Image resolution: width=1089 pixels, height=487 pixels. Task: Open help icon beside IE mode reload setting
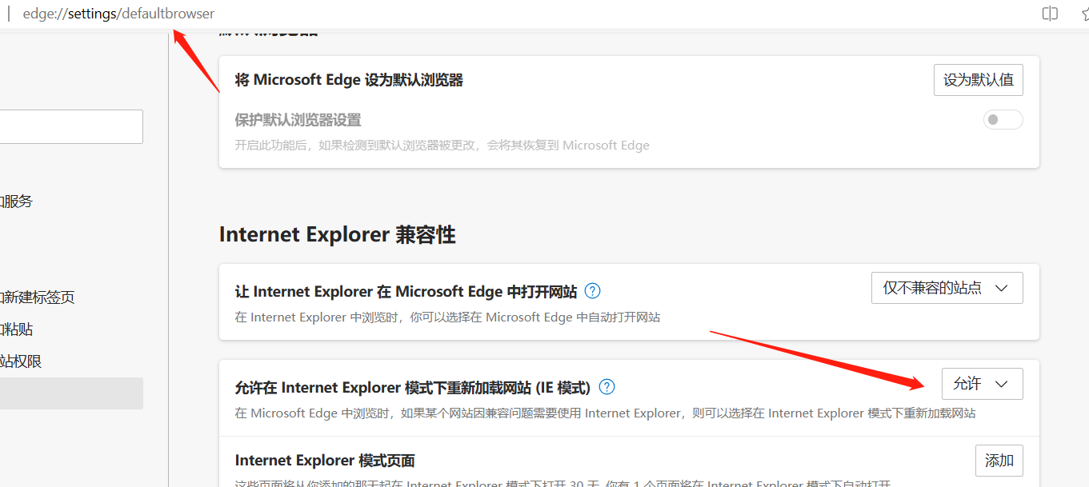[607, 387]
